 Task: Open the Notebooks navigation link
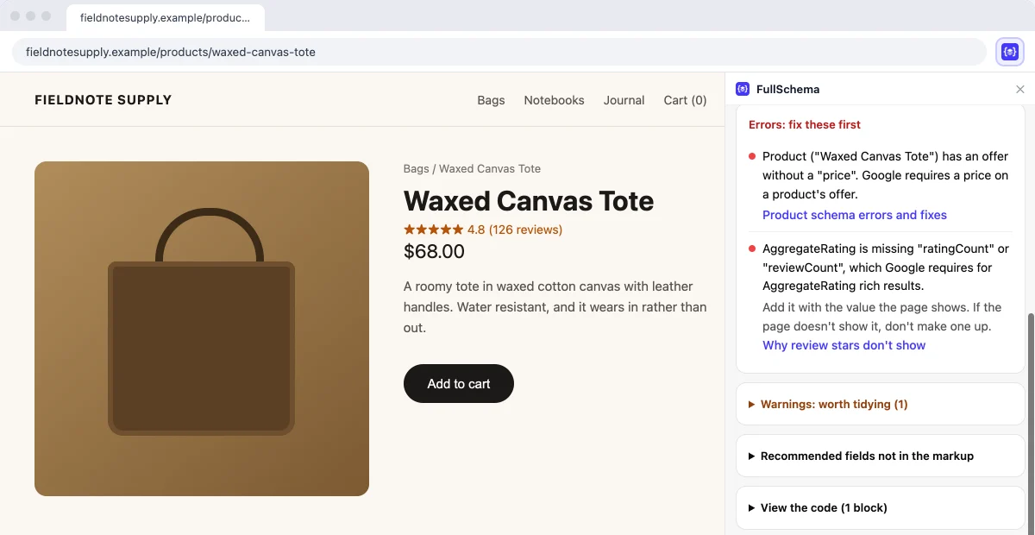click(x=554, y=100)
